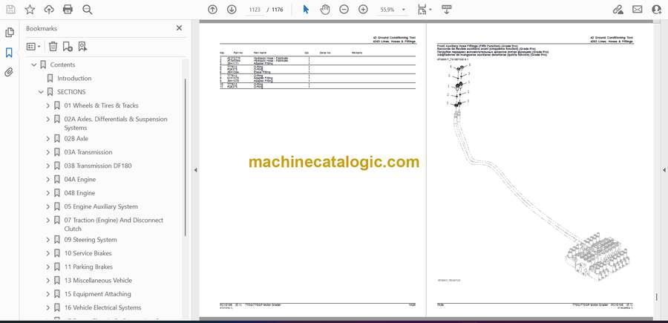Click the document vertical scrollbar thumb
This screenshot has height=323, width=668.
click(x=657, y=296)
